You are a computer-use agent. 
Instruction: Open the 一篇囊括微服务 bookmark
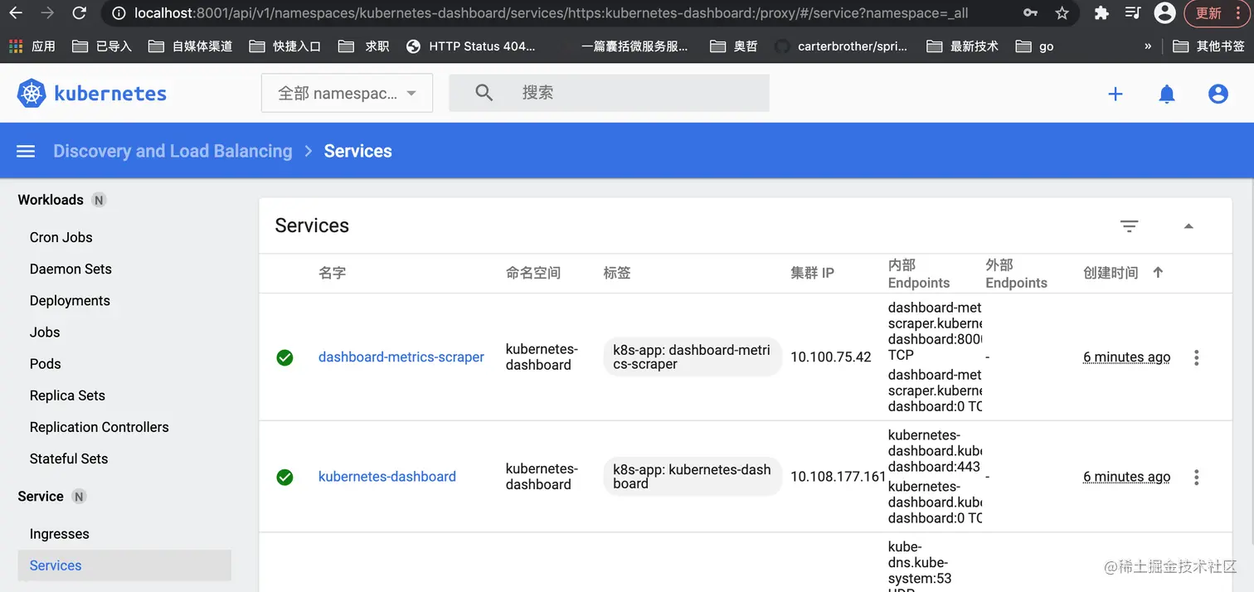tap(634, 46)
